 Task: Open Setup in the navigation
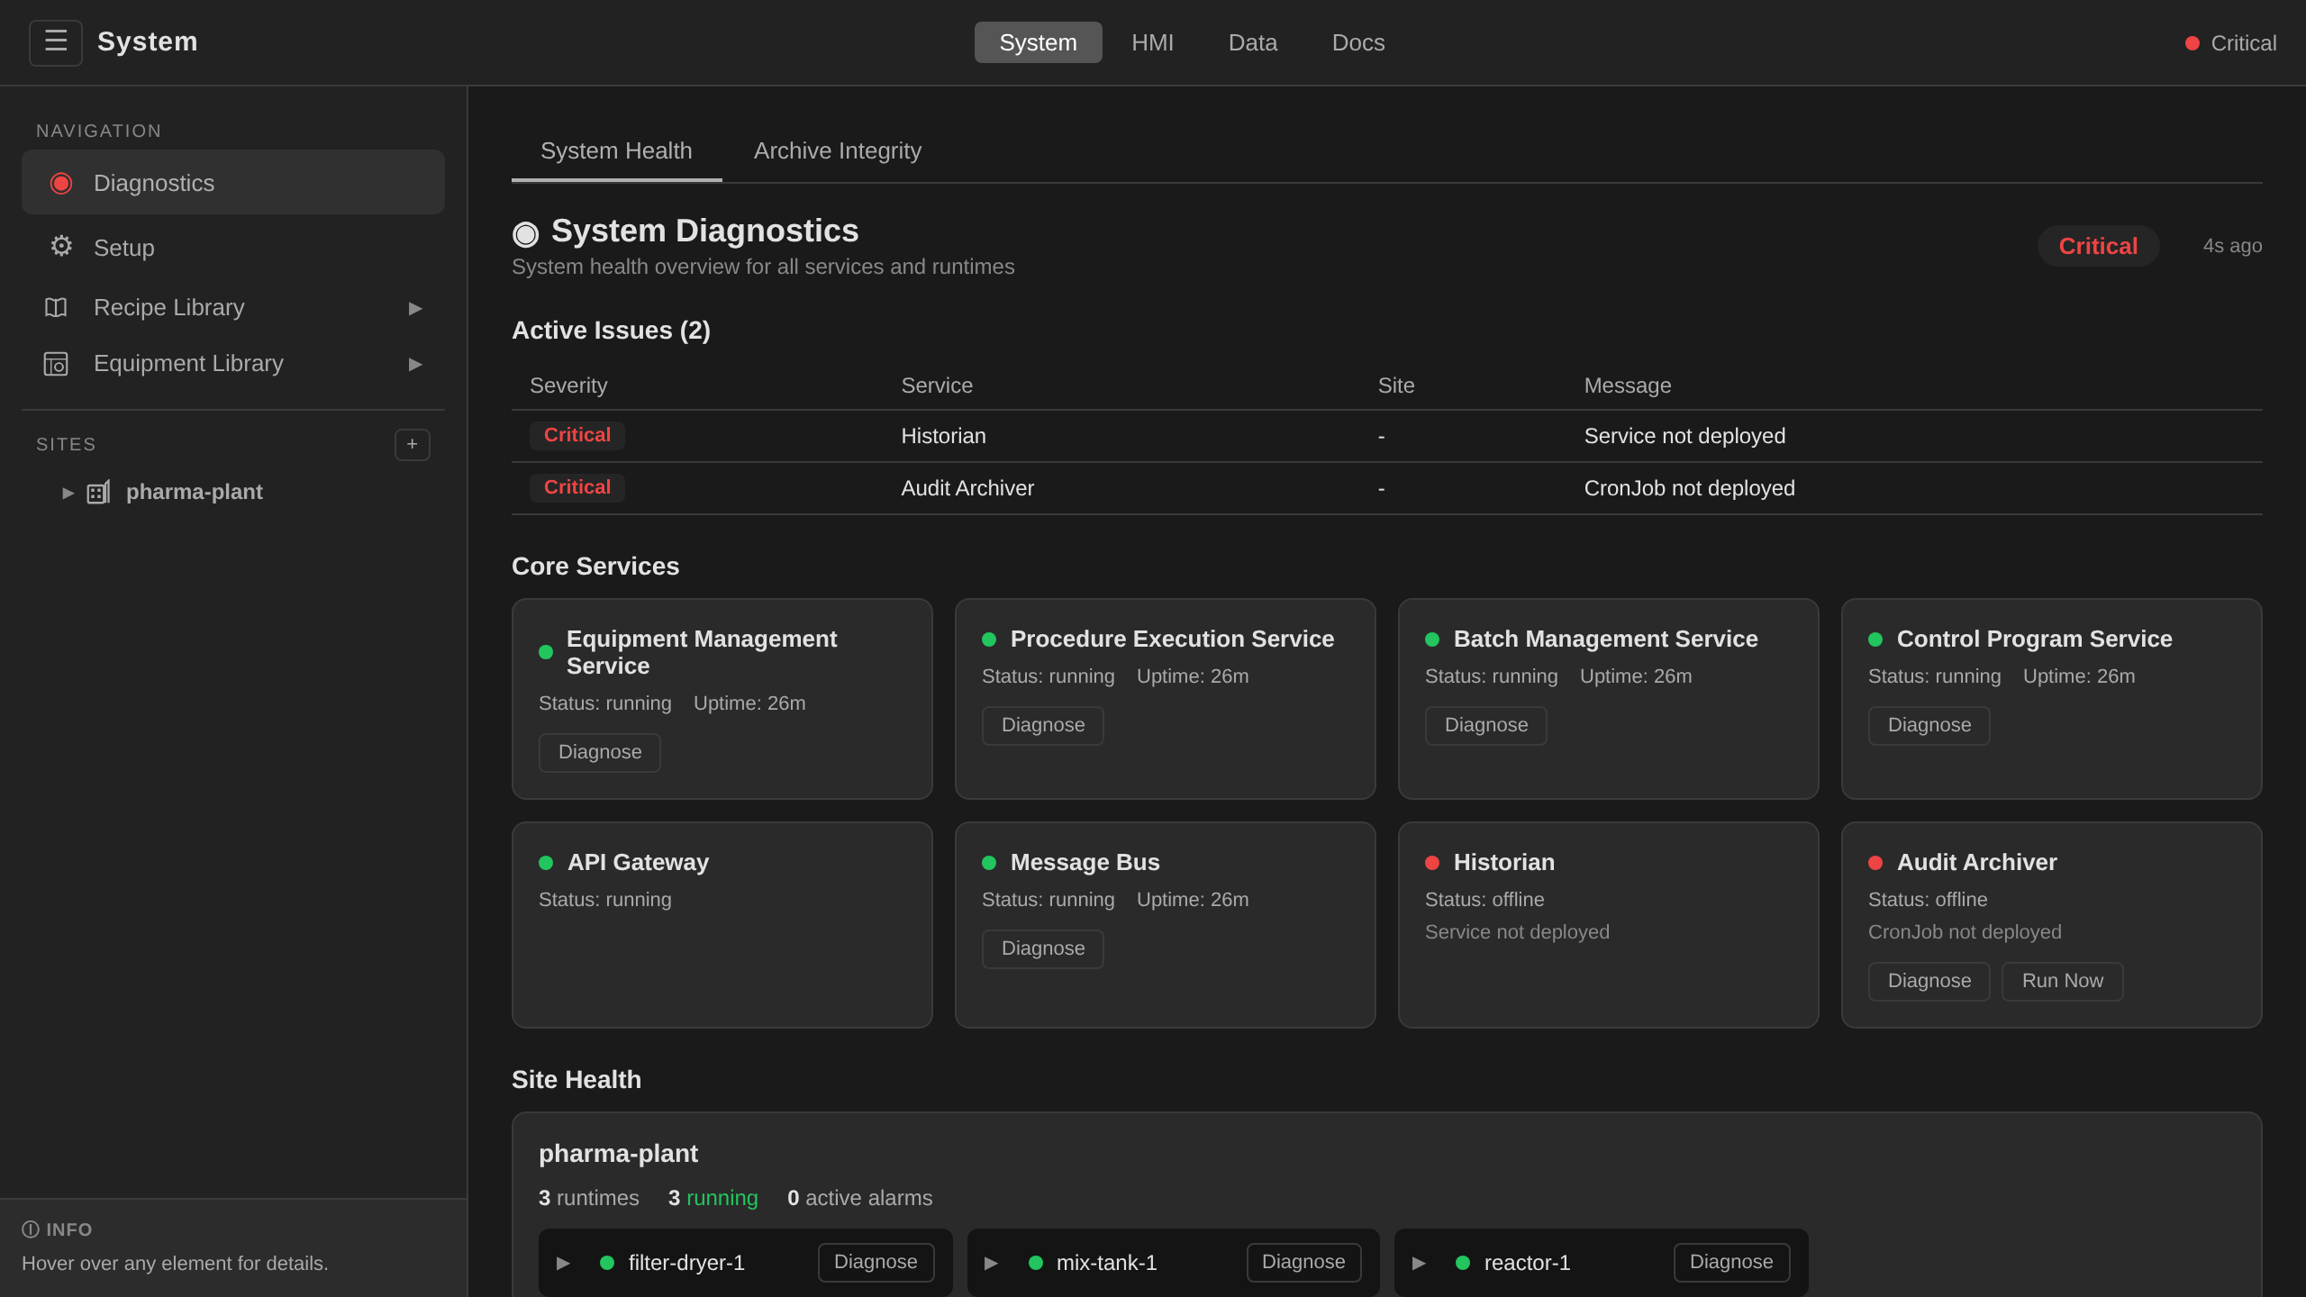coord(233,248)
